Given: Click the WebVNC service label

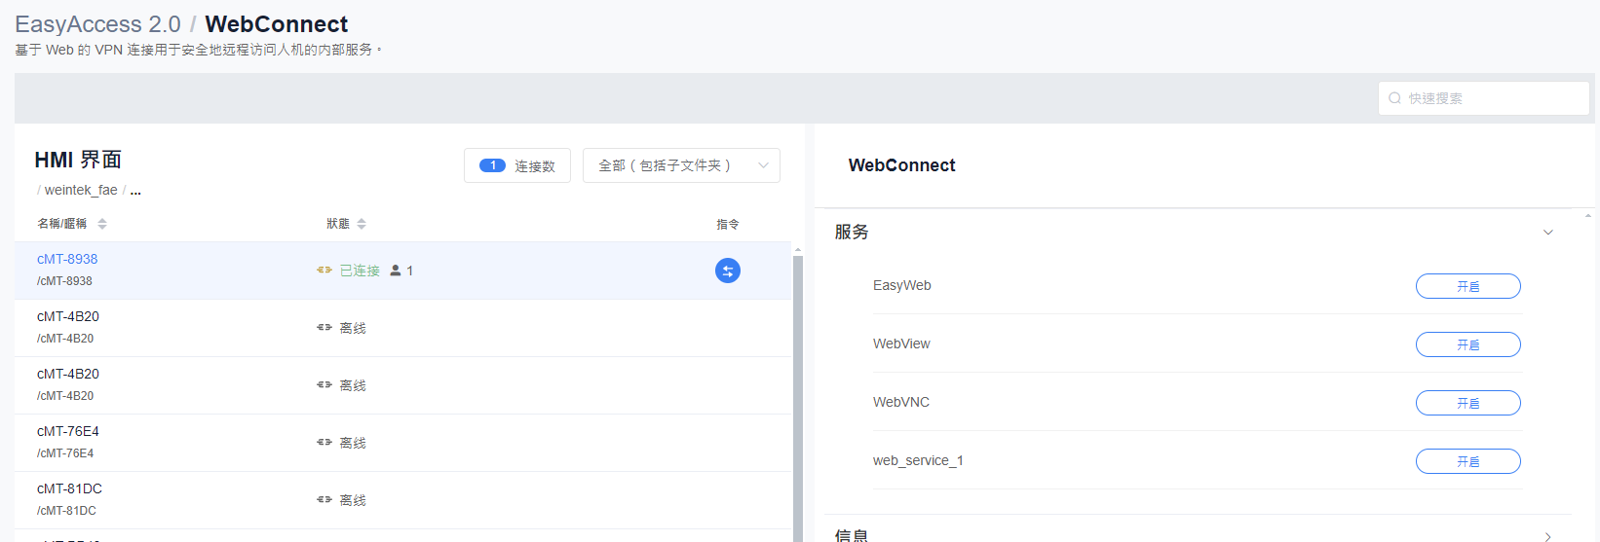Looking at the screenshot, I should 901,402.
